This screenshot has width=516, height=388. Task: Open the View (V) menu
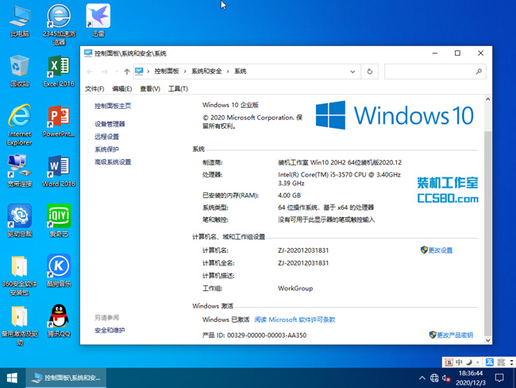[x=150, y=89]
